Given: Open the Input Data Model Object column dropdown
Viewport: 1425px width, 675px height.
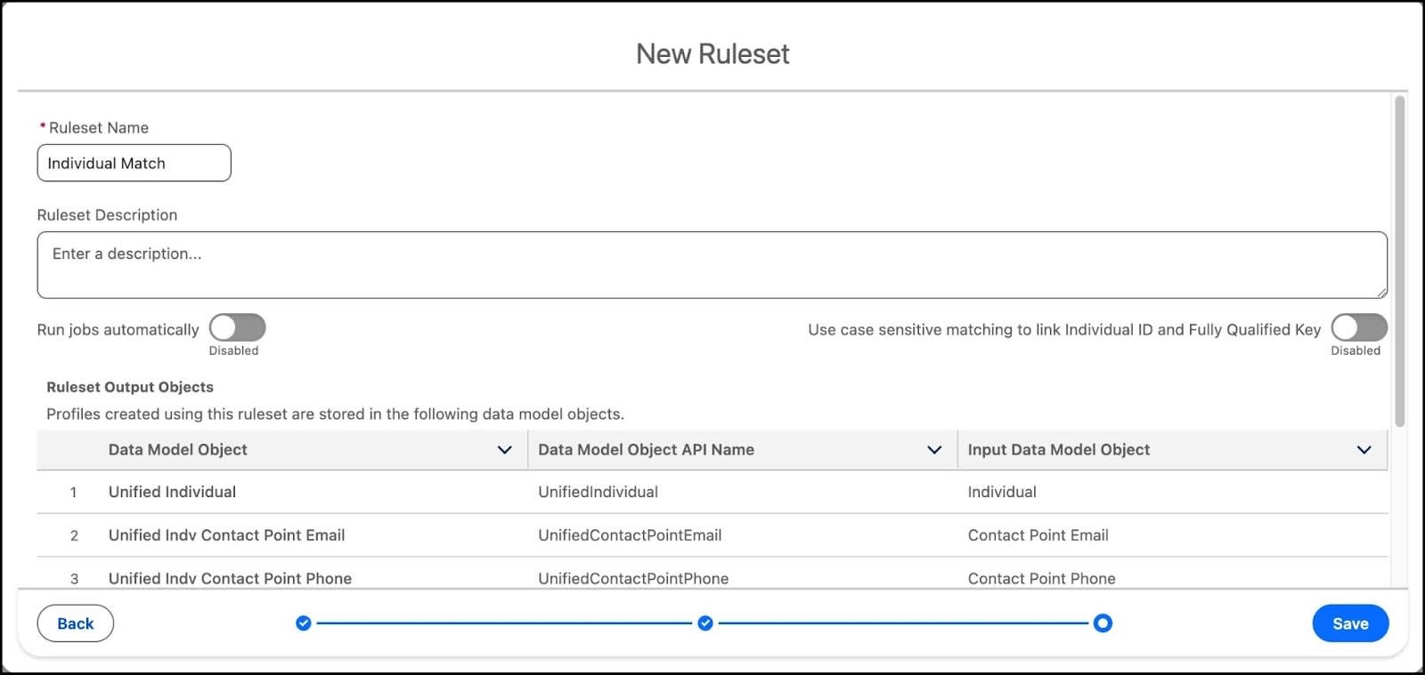Looking at the screenshot, I should 1364,450.
